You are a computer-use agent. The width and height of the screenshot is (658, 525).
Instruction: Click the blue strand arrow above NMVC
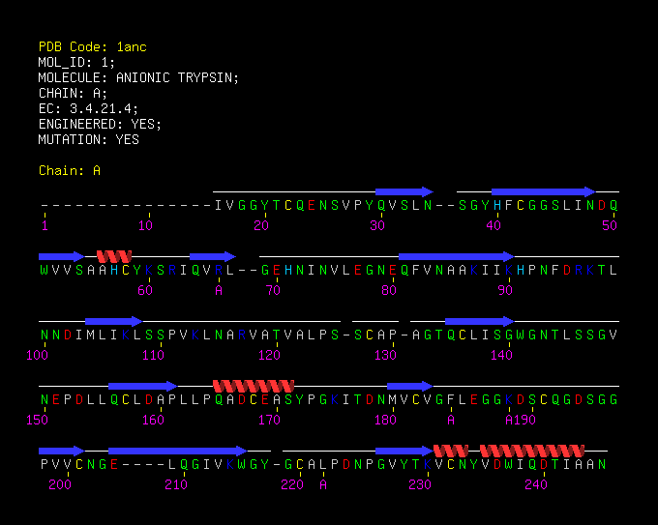(x=410, y=386)
